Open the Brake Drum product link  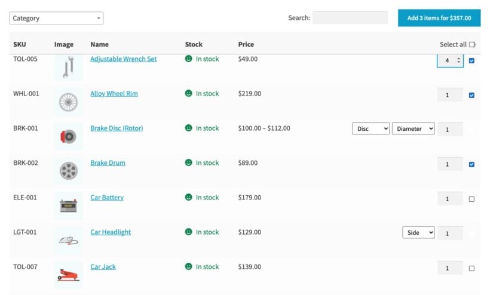pyautogui.click(x=108, y=163)
